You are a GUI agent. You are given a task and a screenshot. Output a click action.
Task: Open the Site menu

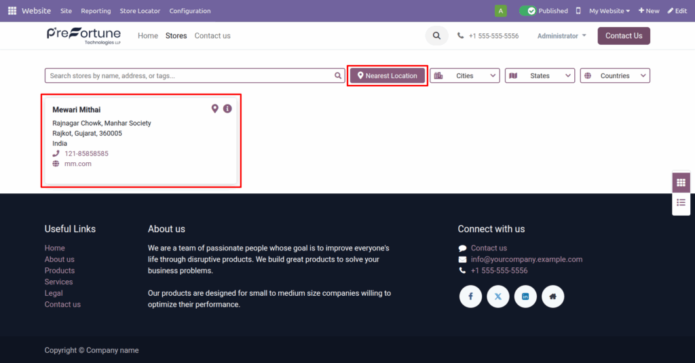click(66, 11)
